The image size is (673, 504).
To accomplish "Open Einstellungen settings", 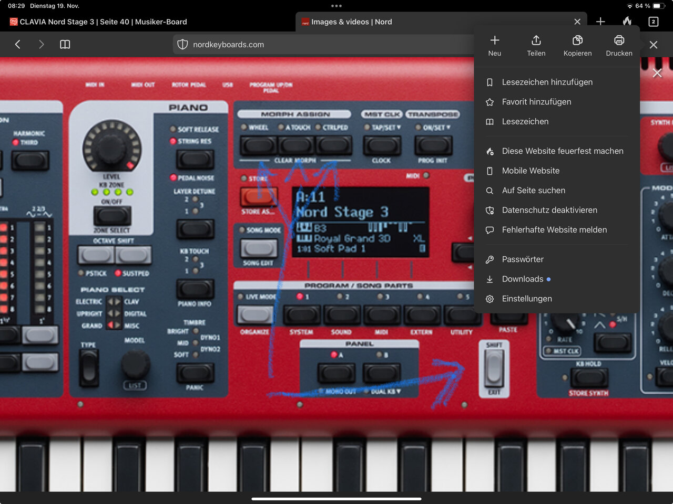I will point(526,299).
